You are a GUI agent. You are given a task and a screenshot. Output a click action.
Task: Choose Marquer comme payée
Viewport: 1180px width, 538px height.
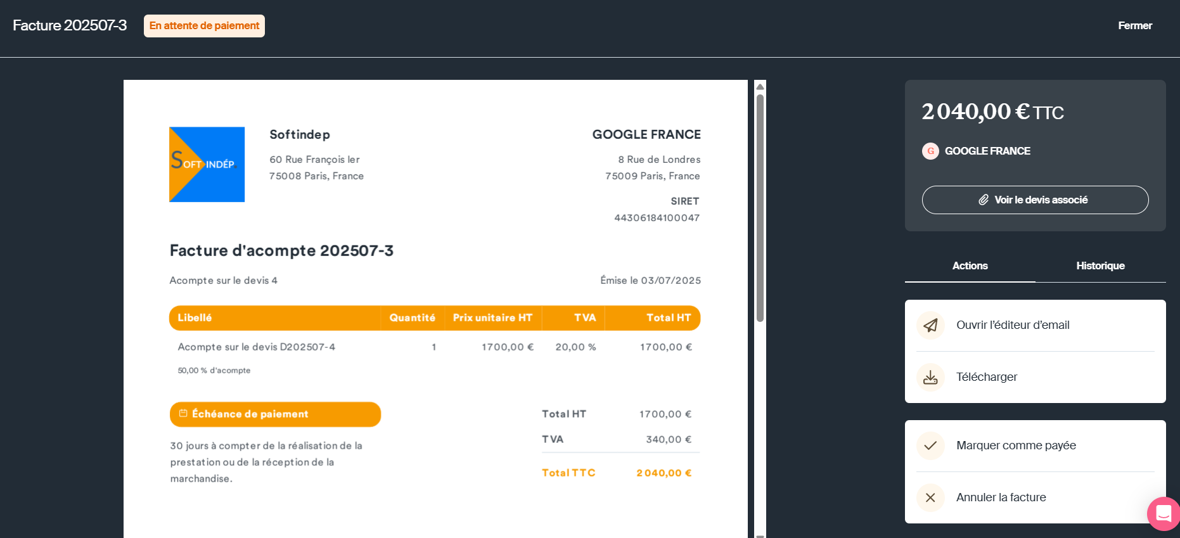(x=1016, y=445)
